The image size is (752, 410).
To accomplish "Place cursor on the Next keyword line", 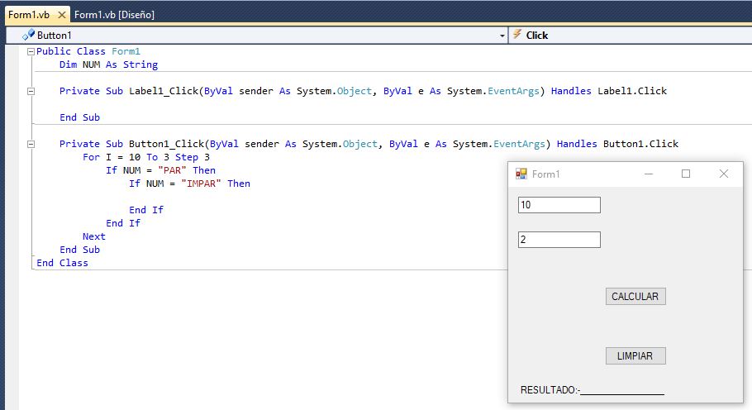I will coord(94,236).
